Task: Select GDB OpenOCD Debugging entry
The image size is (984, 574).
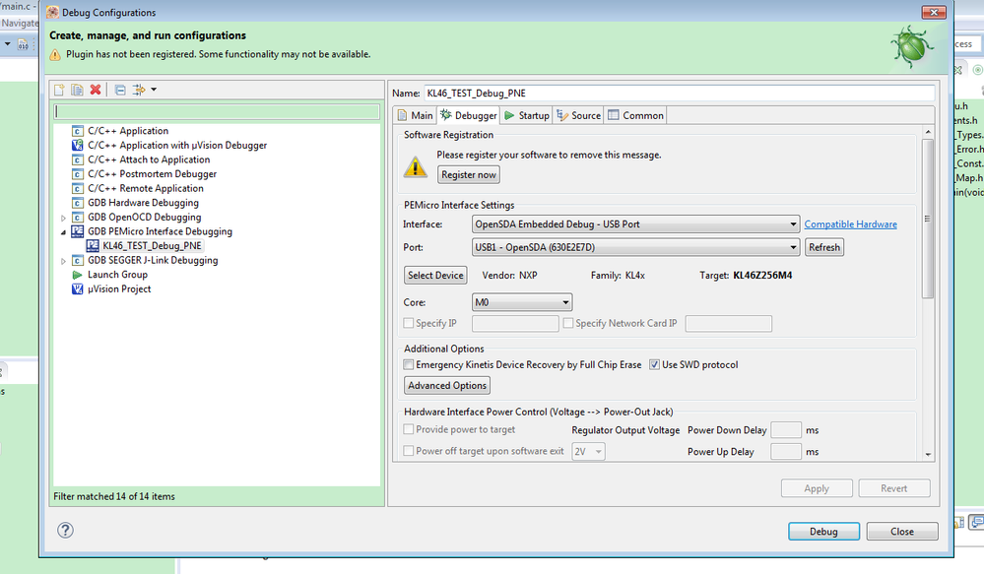Action: pyautogui.click(x=145, y=217)
